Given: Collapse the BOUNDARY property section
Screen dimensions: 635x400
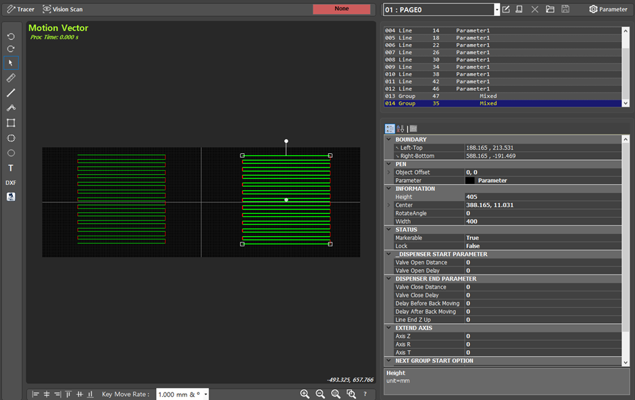Looking at the screenshot, I should coord(388,140).
